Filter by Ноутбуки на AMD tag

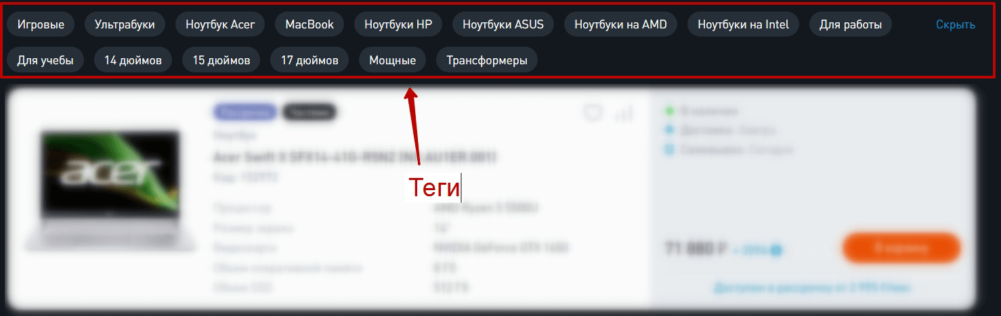tap(620, 25)
